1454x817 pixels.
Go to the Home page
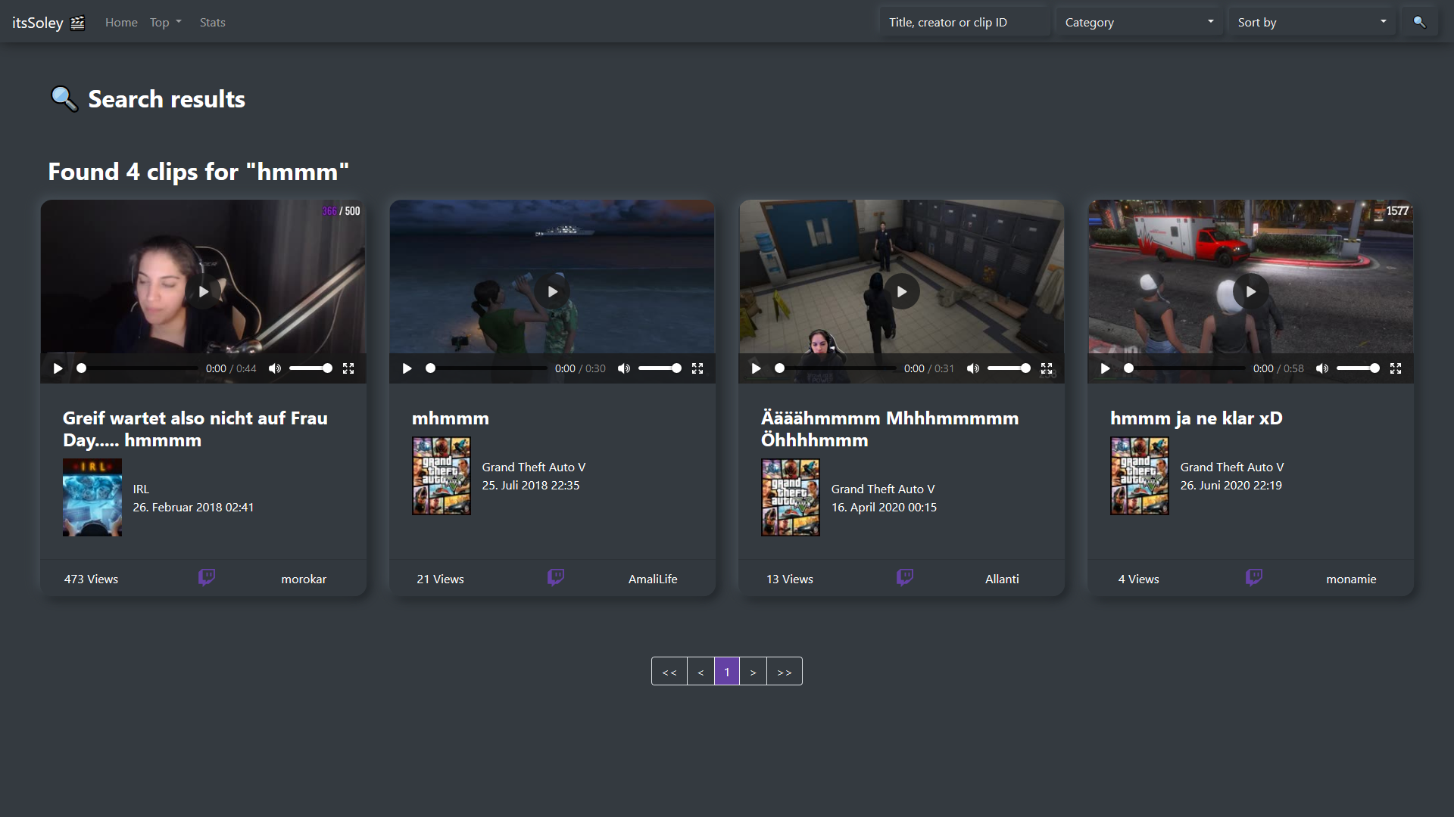tap(121, 22)
